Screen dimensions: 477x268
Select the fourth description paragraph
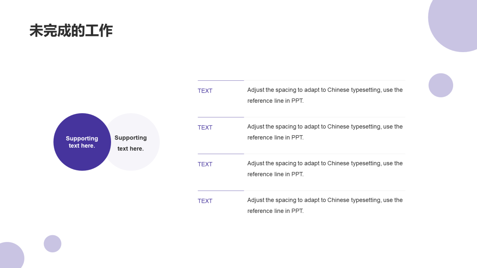coord(325,205)
